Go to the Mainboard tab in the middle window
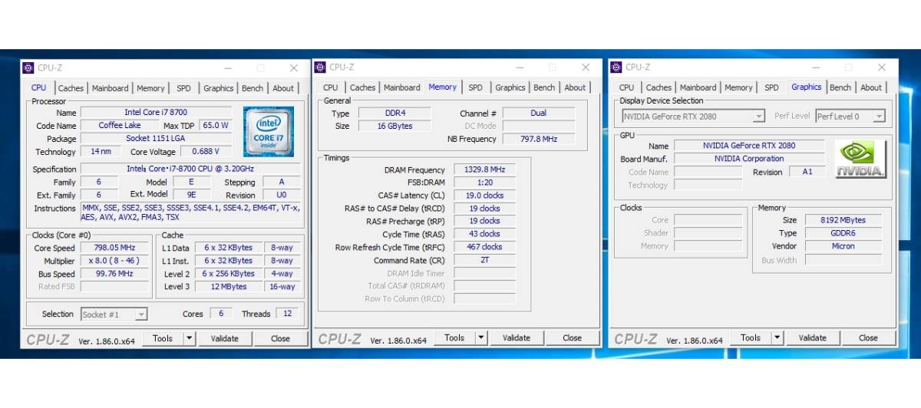The width and height of the screenshot is (921, 408). [x=402, y=87]
